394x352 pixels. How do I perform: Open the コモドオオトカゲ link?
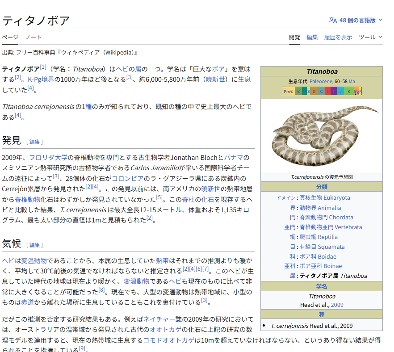coord(168,340)
